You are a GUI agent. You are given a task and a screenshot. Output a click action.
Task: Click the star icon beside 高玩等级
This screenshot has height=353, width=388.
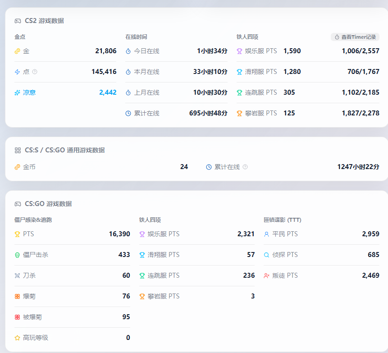(x=17, y=338)
